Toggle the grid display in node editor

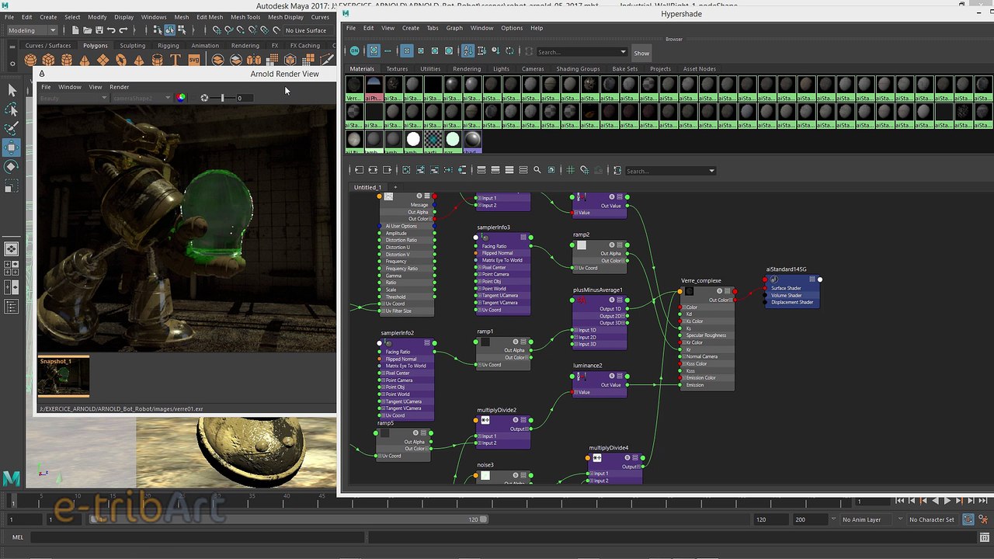pyautogui.click(x=570, y=170)
